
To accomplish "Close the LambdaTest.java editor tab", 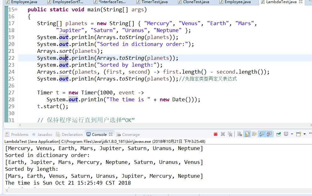I will (301, 2).
